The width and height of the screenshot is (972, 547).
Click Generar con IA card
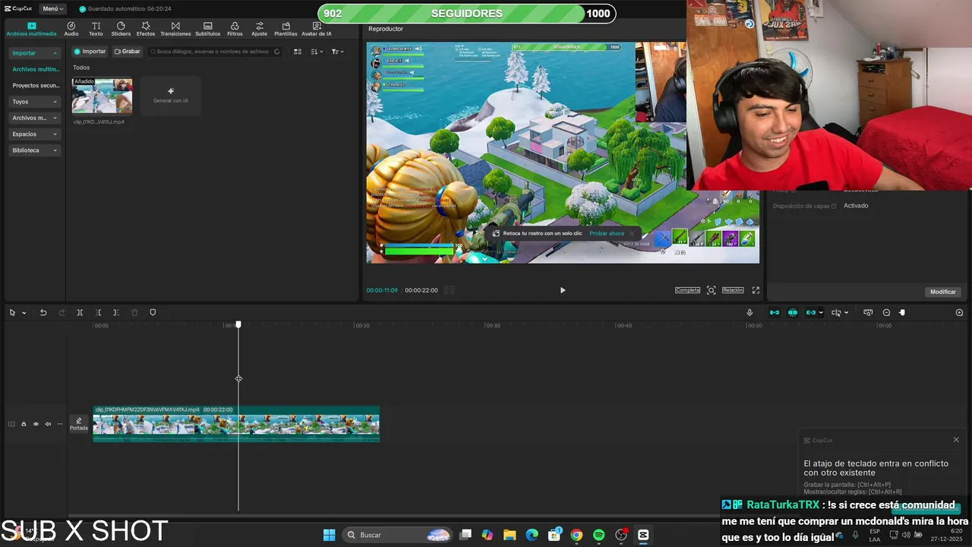click(170, 96)
